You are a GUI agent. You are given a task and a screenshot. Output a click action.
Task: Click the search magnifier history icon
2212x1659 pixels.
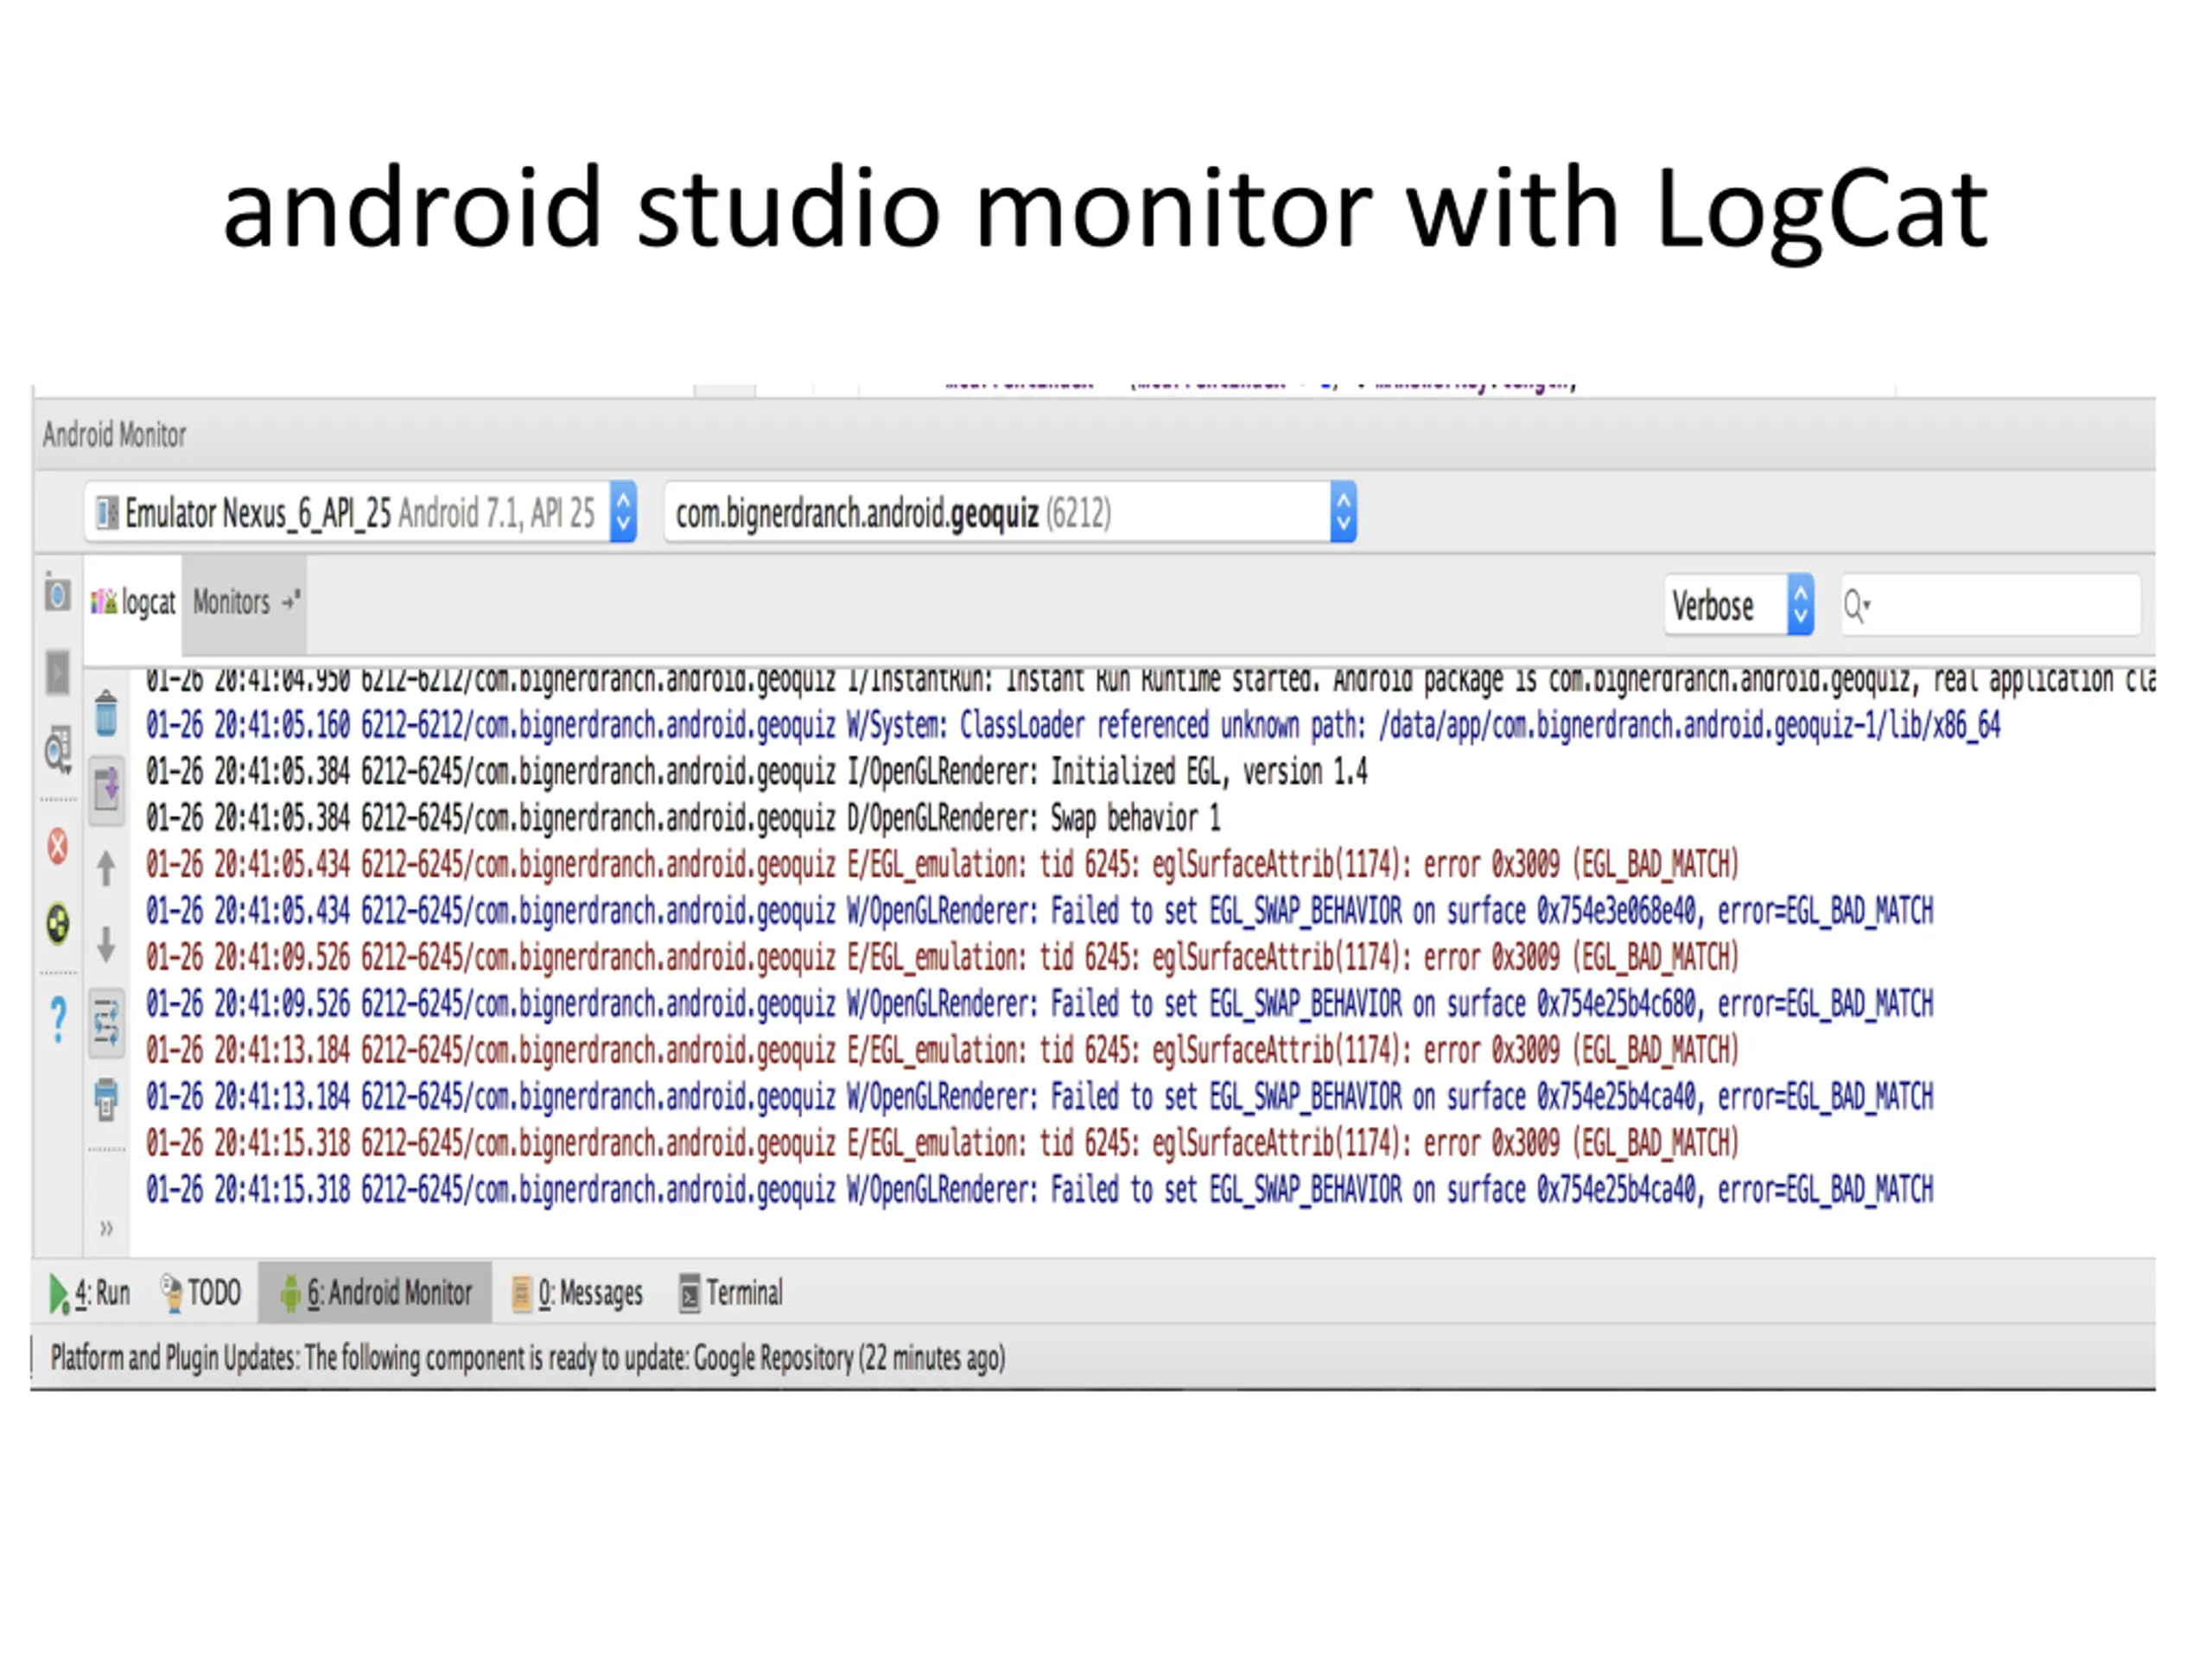click(1857, 606)
